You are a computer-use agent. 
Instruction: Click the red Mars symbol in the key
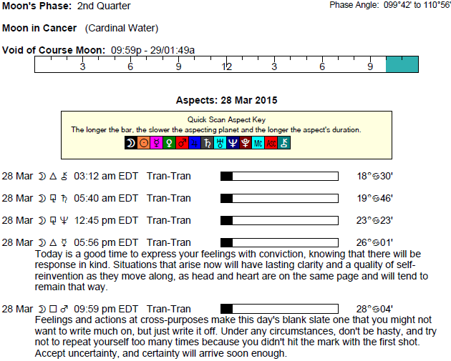coord(182,143)
